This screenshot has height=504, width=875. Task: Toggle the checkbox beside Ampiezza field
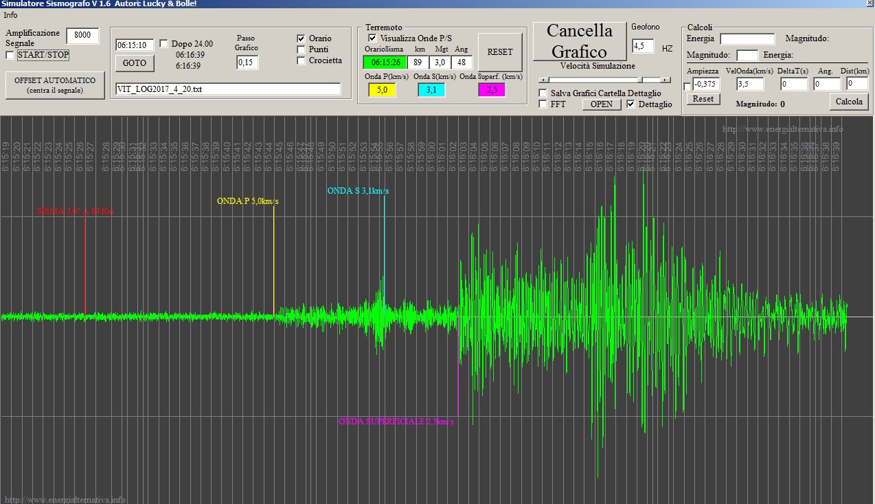point(687,86)
